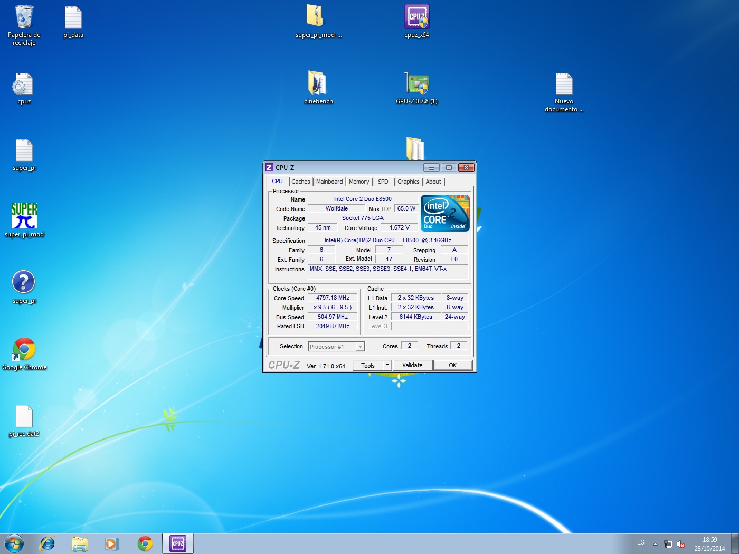Minimize the CPU-Z window
The width and height of the screenshot is (739, 554).
coord(431,168)
